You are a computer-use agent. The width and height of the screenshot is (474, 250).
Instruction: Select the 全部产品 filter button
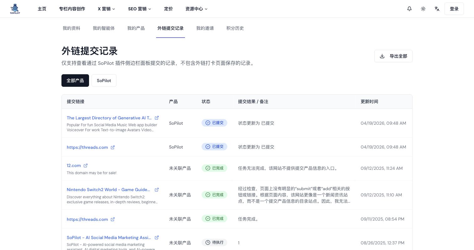[x=75, y=81]
